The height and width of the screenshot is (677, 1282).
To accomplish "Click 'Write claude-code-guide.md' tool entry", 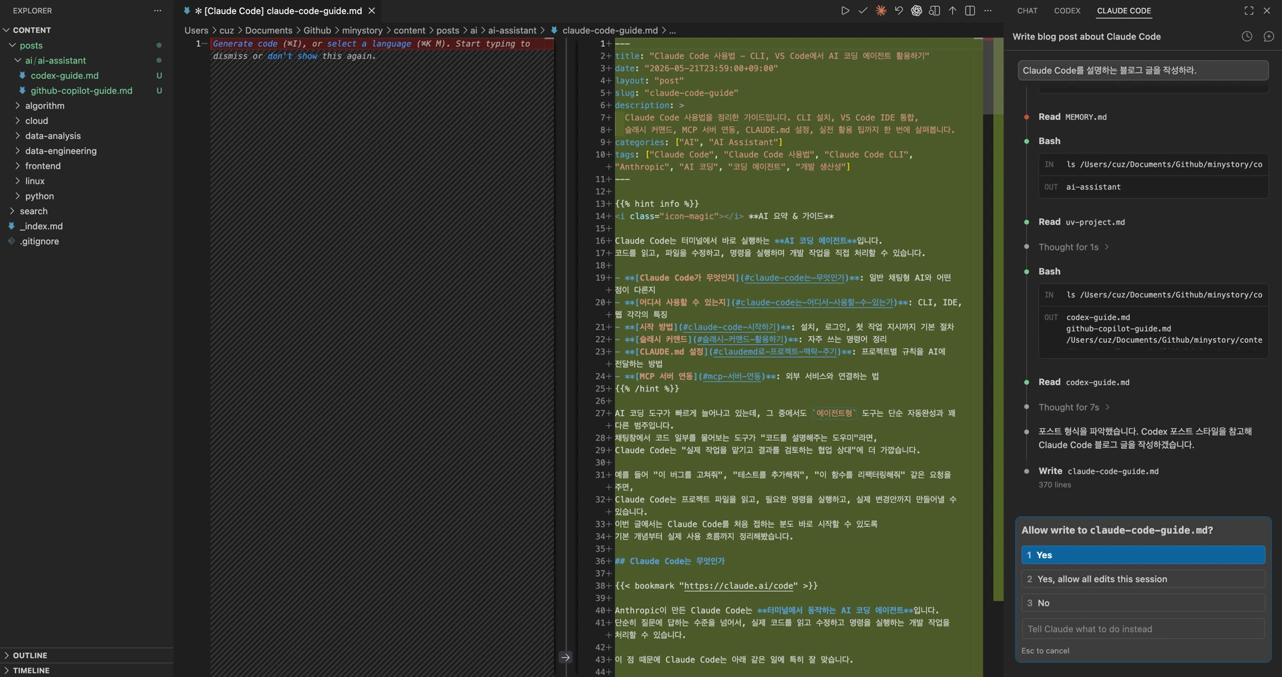I will [x=1098, y=471].
